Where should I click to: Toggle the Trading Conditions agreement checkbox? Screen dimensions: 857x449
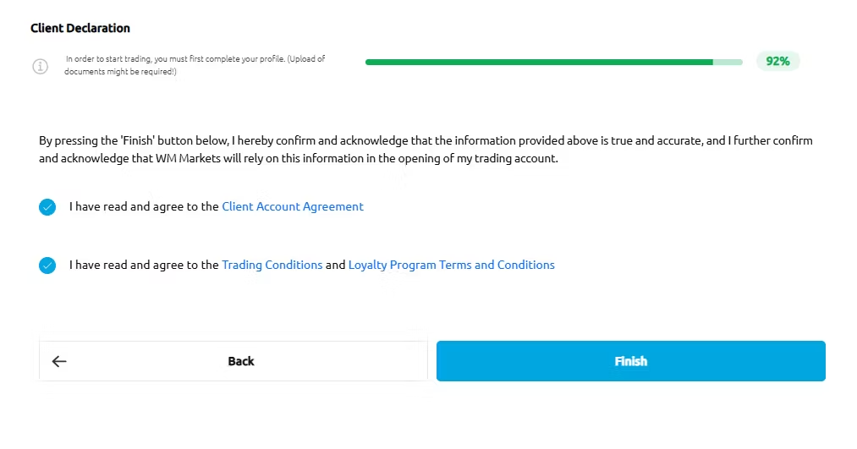tap(47, 266)
